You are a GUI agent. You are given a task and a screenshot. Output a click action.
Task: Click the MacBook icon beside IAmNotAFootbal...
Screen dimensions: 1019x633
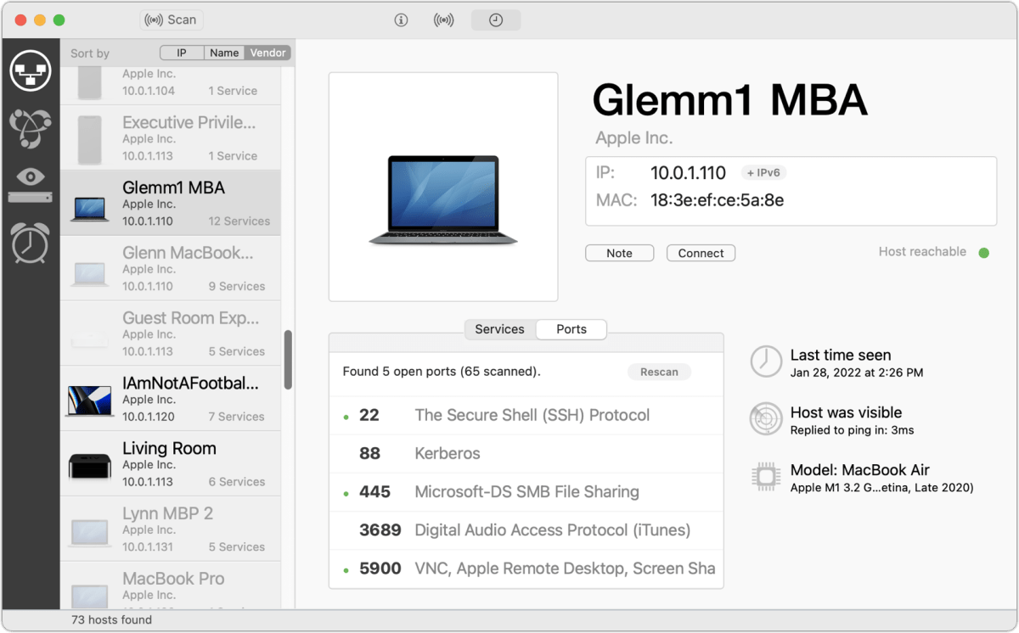[x=90, y=401]
